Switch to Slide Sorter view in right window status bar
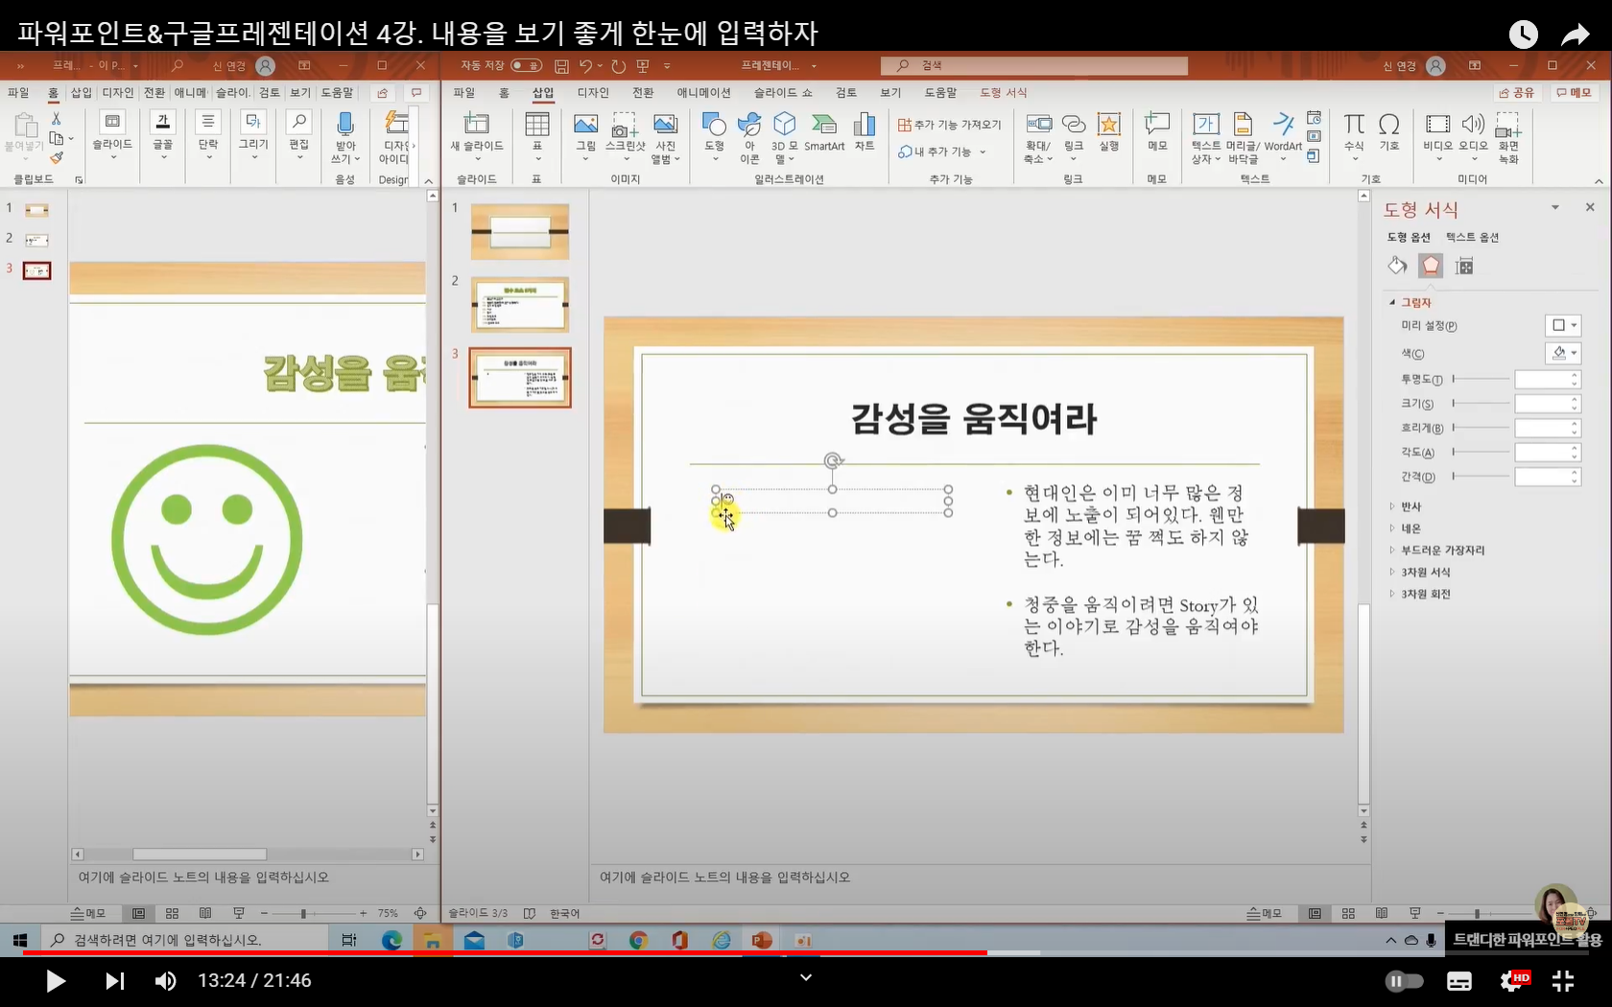The image size is (1612, 1007). tap(1348, 913)
